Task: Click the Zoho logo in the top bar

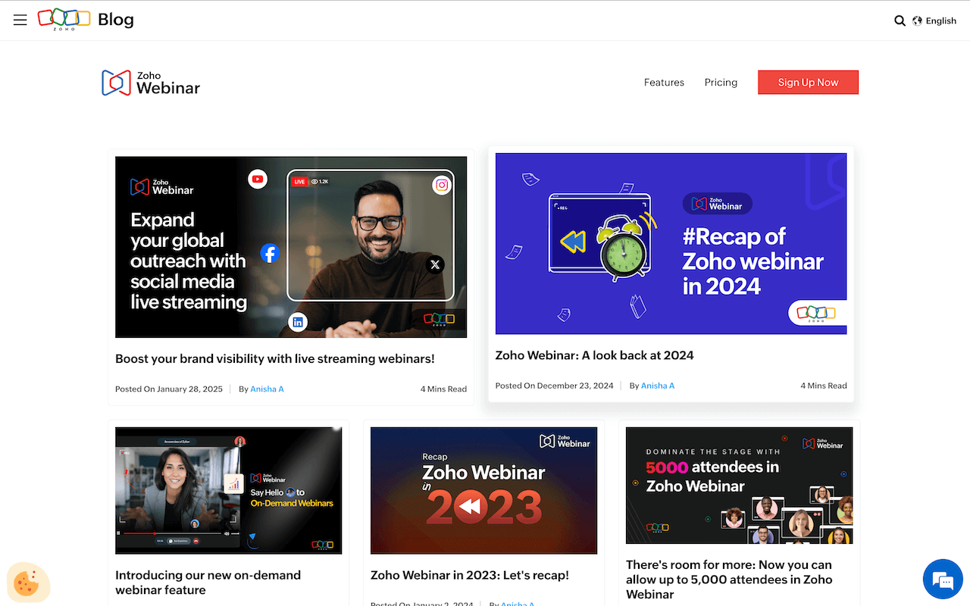Action: (x=64, y=20)
